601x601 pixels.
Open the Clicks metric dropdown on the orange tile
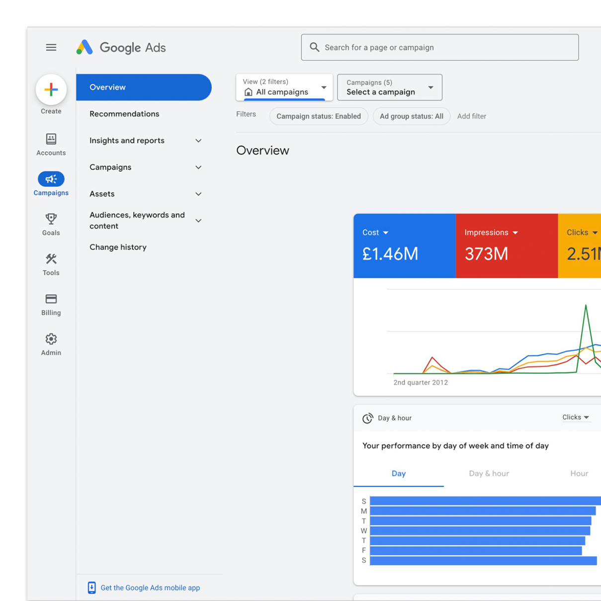click(582, 233)
